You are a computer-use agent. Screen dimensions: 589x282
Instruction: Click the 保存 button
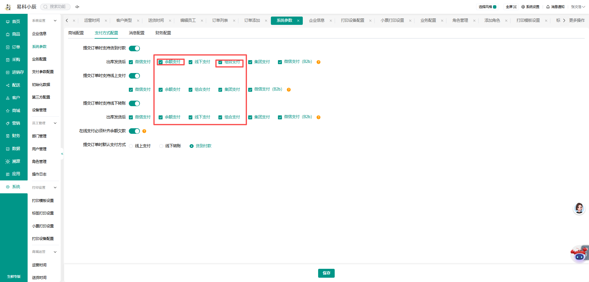point(326,273)
